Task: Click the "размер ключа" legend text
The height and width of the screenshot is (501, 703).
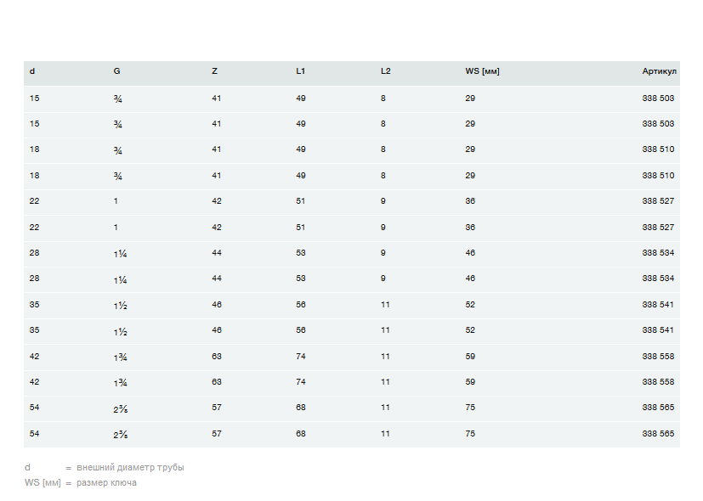Action: pos(106,483)
